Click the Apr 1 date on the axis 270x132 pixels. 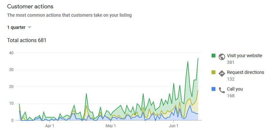(x=49, y=126)
